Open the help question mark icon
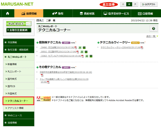Viewport: 161px width, 129px height. pyautogui.click(x=154, y=28)
